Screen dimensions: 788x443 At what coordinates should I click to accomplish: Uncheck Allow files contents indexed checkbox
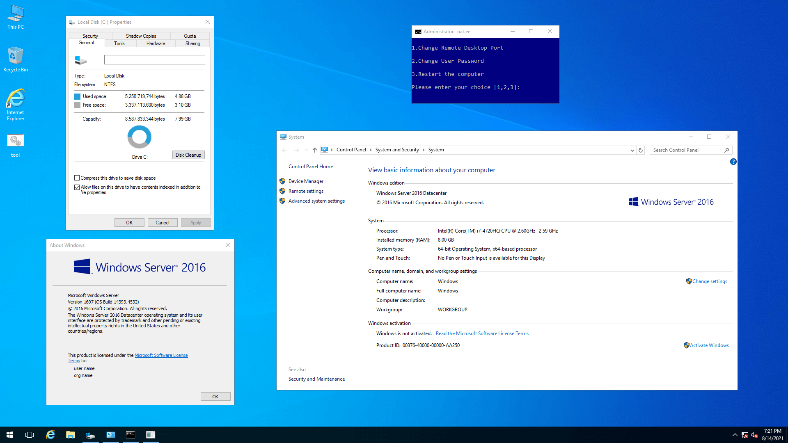[x=77, y=187]
